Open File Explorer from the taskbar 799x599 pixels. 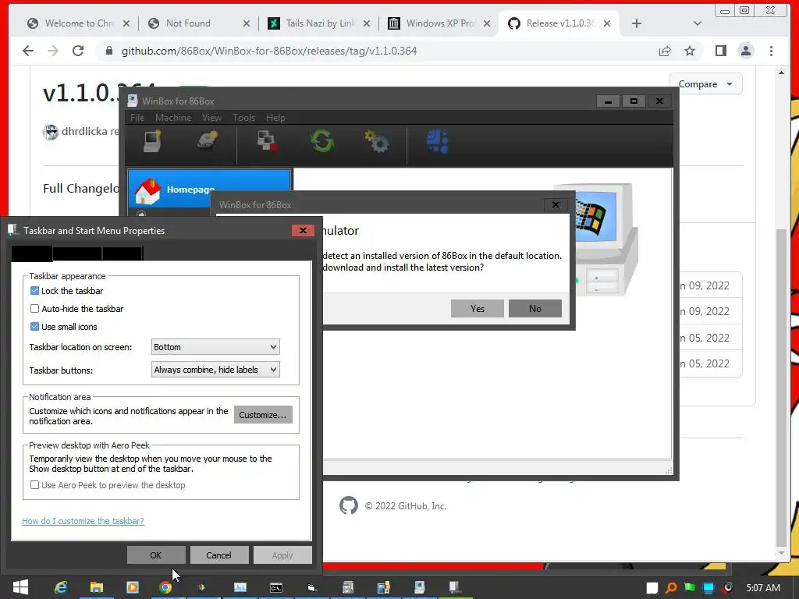[96, 587]
